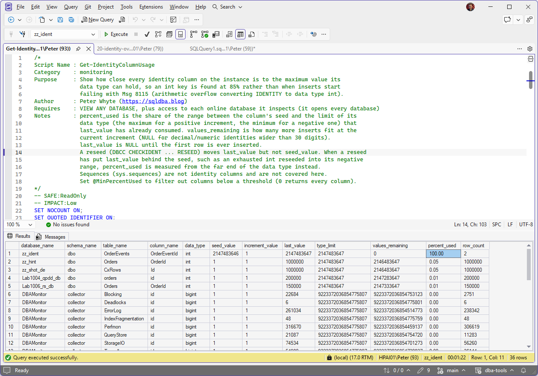Screen dimensions: 538x376
Task: Open the Extensions menu
Action: (151, 7)
